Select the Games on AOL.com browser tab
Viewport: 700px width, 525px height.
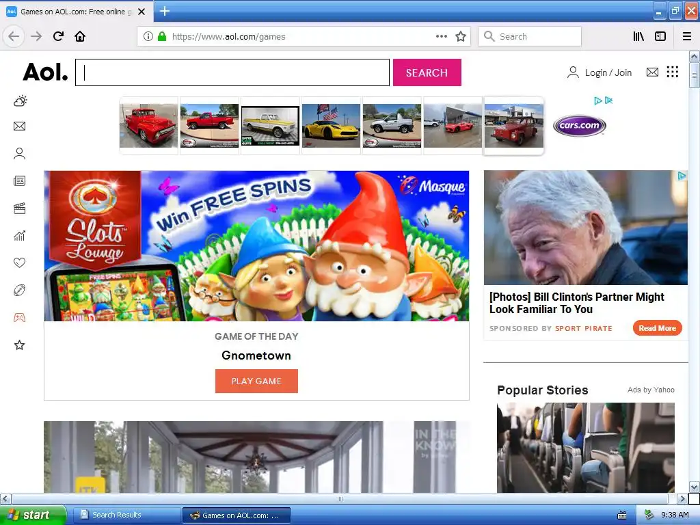click(76, 12)
